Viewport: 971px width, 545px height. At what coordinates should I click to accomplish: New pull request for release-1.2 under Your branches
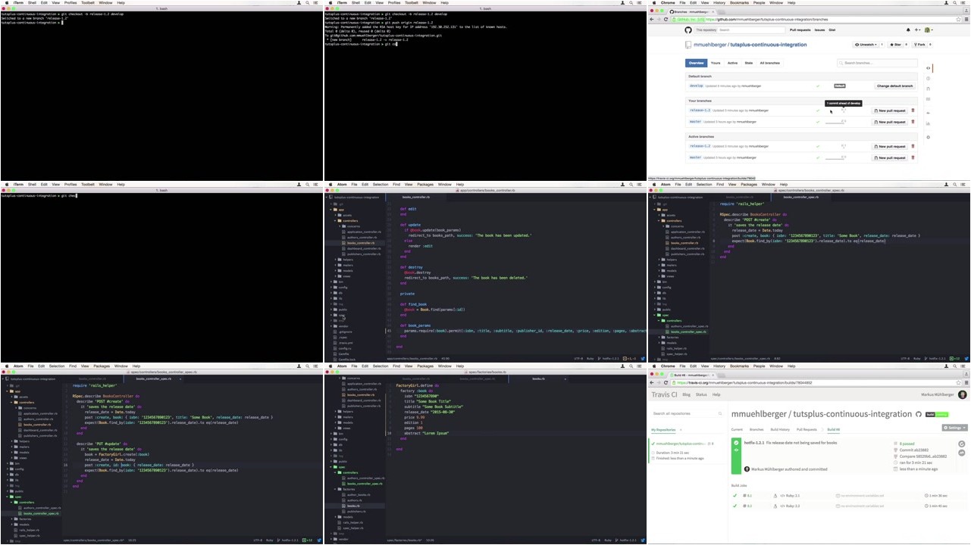pyautogui.click(x=890, y=111)
